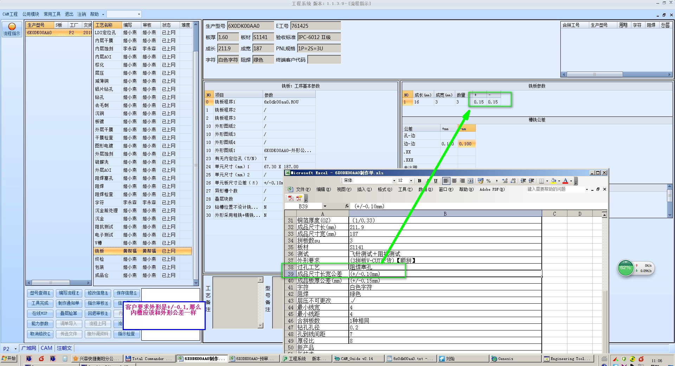675x366 pixels.
Task: Open the P2 dropdown at bottom left
Action: (15, 349)
